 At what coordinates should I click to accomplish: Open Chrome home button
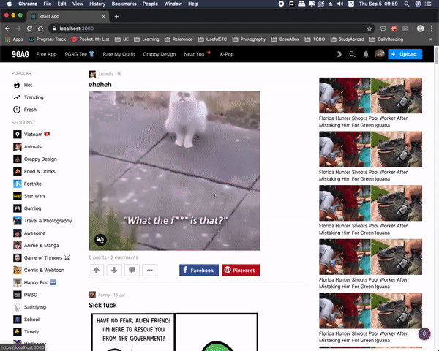tap(40, 29)
